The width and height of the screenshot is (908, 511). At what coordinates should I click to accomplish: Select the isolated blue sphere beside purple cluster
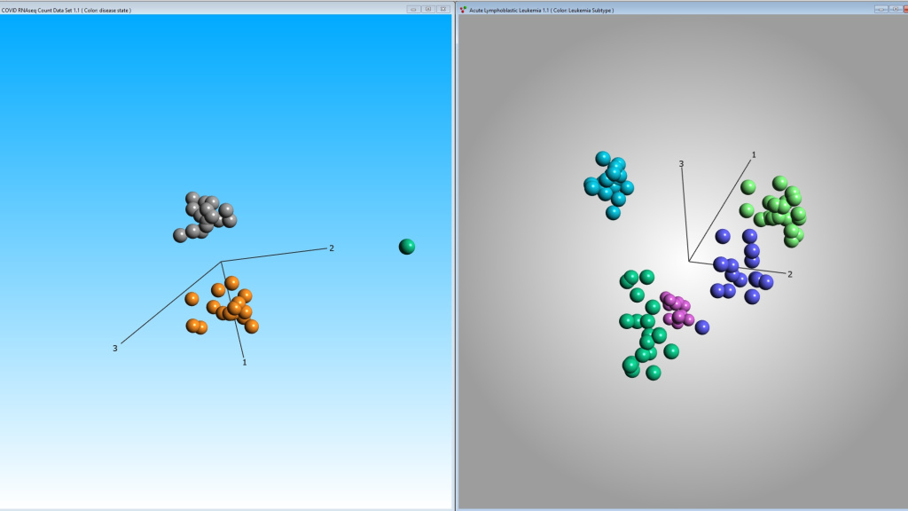[x=702, y=327]
